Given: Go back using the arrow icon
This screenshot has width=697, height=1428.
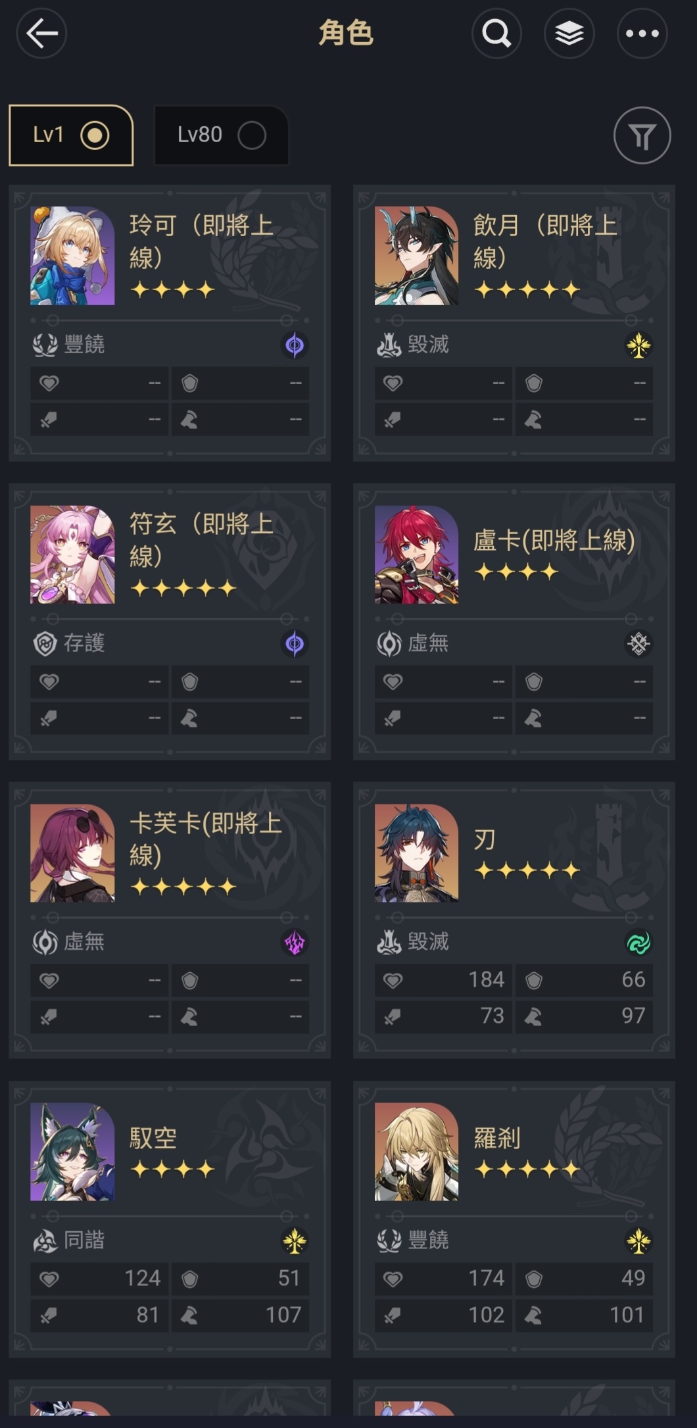Looking at the screenshot, I should [x=41, y=33].
